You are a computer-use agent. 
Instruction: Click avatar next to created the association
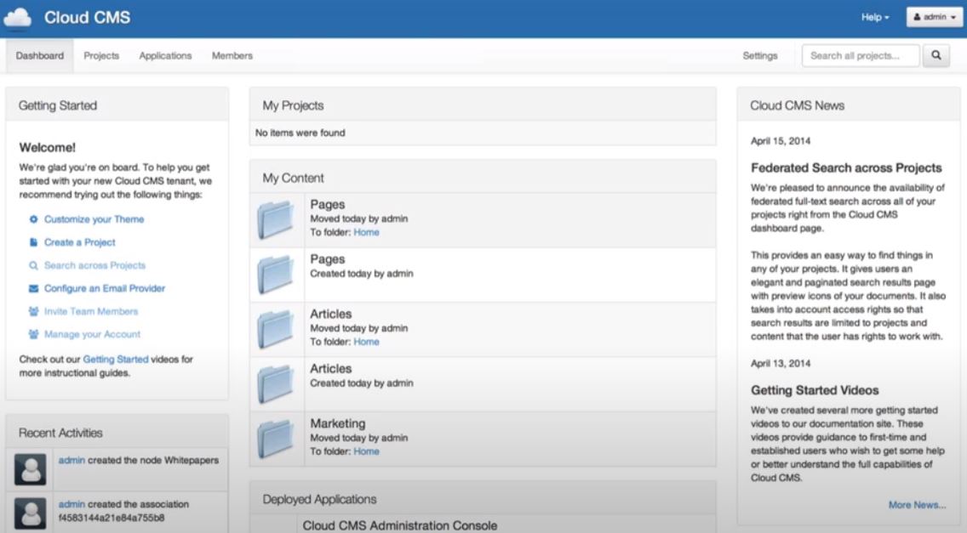pos(31,513)
